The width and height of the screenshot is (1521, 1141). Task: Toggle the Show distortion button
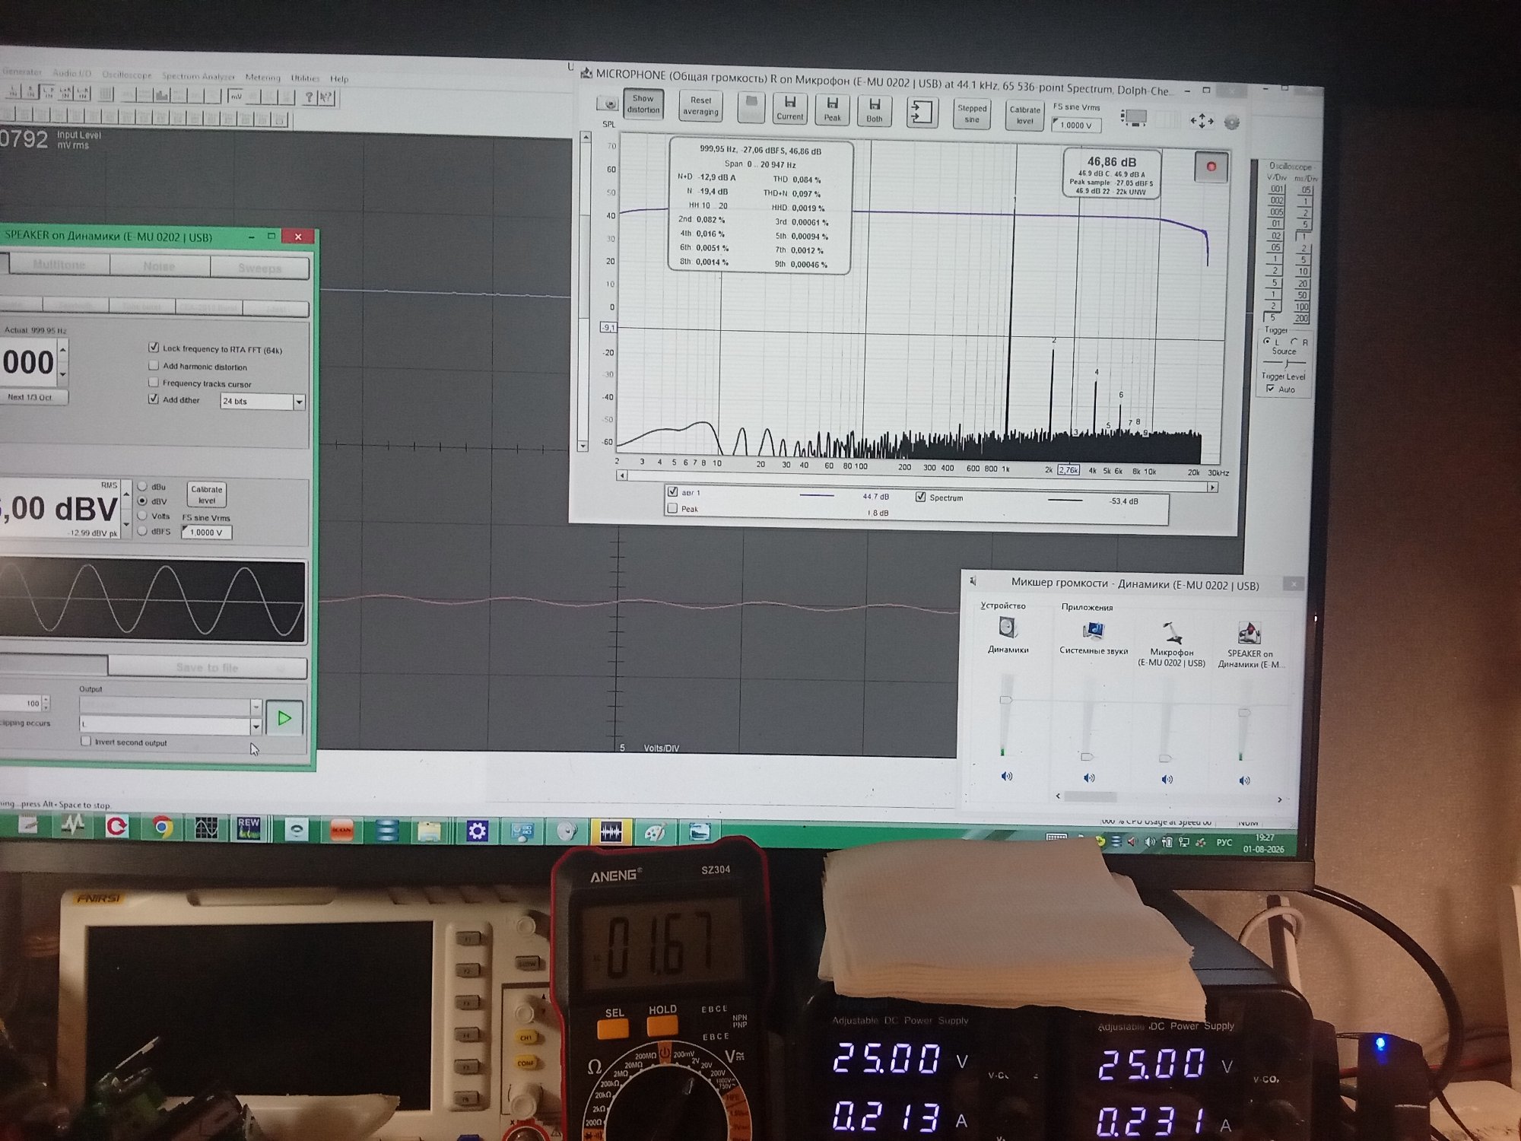pos(643,104)
